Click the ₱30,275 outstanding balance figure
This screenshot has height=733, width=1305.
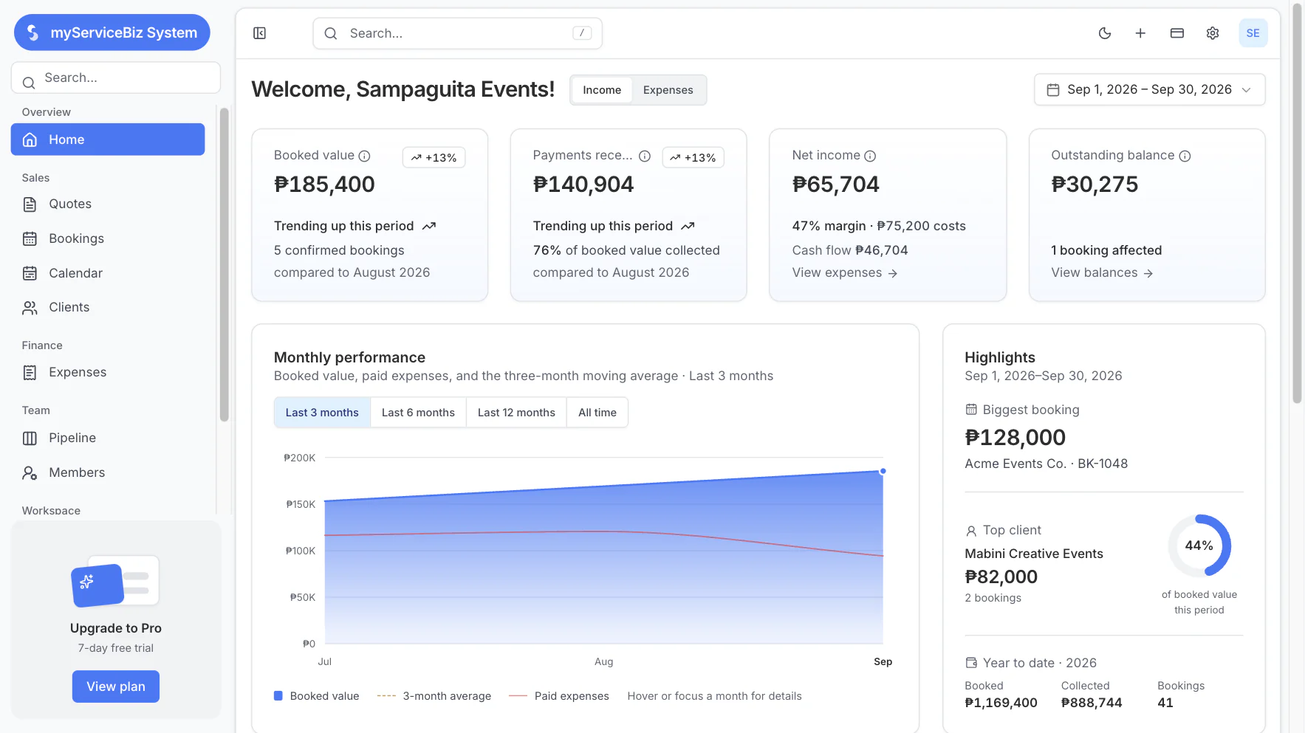tap(1095, 184)
